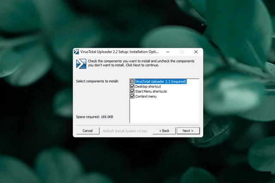Click the VirusTotal icon in the title bar

(76, 52)
